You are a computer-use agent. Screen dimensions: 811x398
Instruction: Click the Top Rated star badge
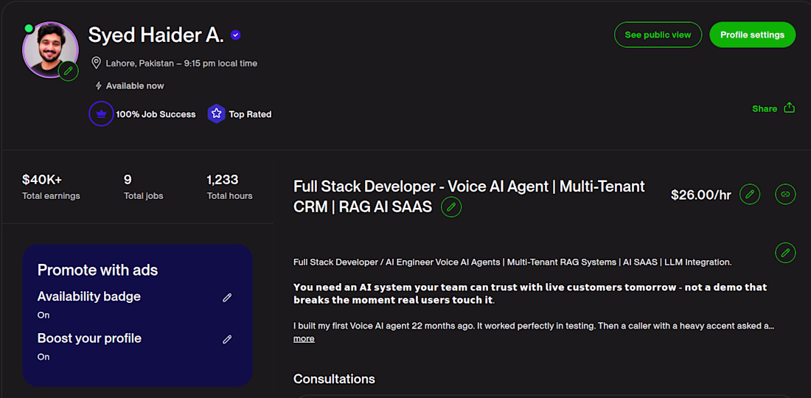(x=216, y=114)
